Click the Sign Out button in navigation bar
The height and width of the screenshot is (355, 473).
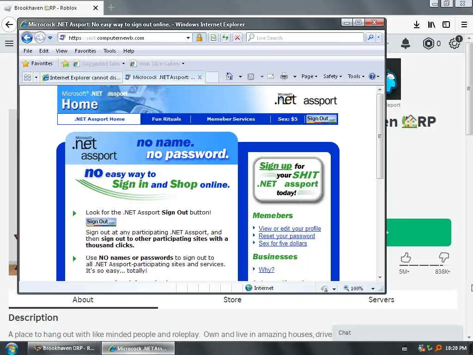(321, 119)
